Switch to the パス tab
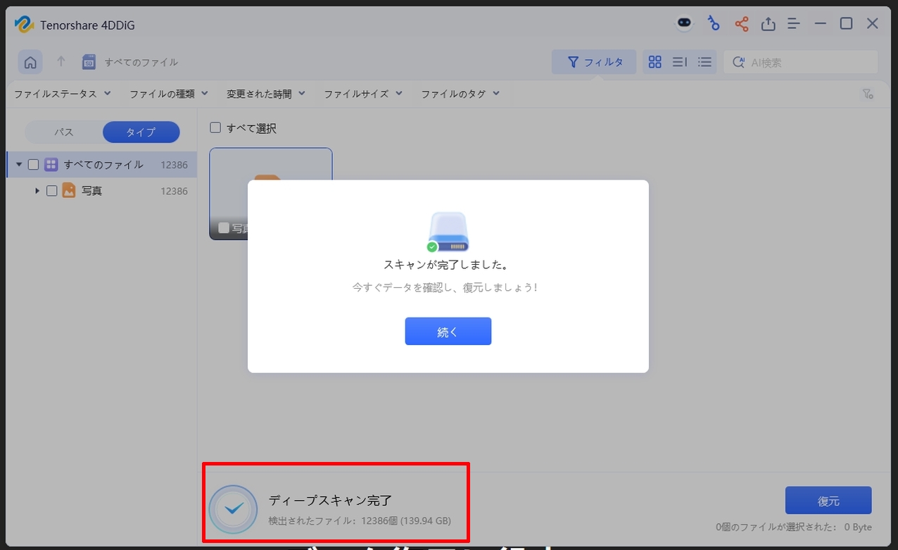This screenshot has width=898, height=550. click(64, 132)
